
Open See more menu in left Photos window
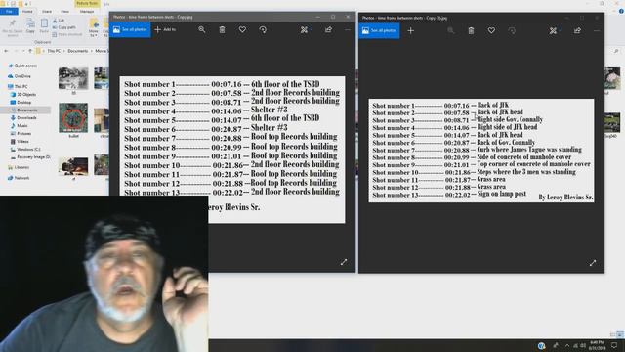click(x=348, y=30)
